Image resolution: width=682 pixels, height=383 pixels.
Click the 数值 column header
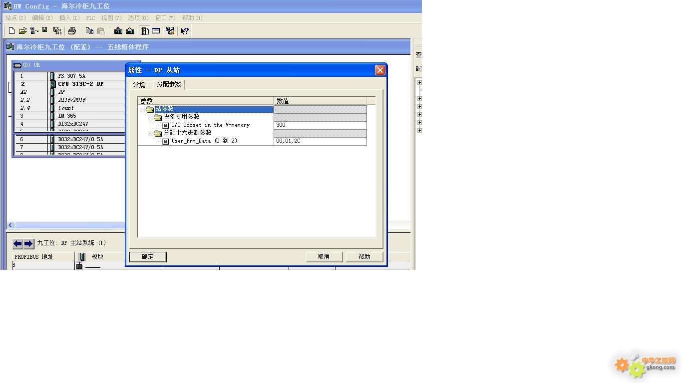click(x=320, y=101)
